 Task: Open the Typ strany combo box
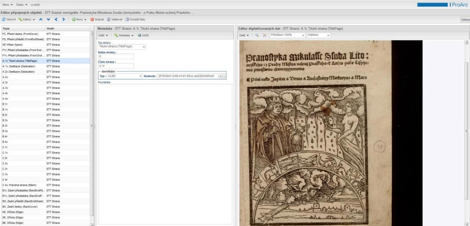122,46
